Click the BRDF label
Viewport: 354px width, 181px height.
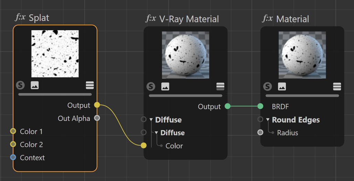(x=280, y=106)
